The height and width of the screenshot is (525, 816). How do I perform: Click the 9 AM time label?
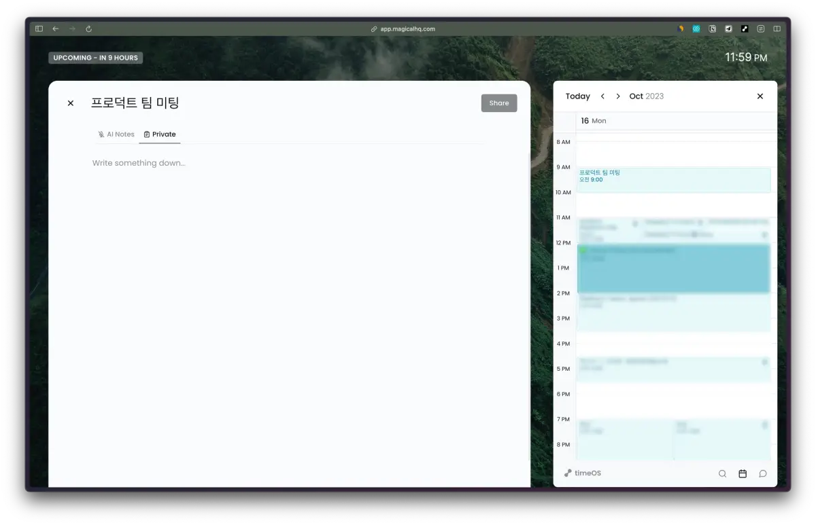point(563,167)
